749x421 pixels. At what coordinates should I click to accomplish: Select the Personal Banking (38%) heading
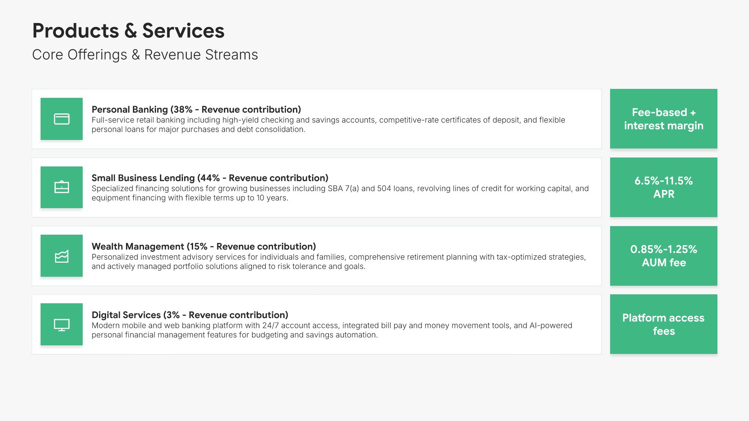pyautogui.click(x=196, y=110)
